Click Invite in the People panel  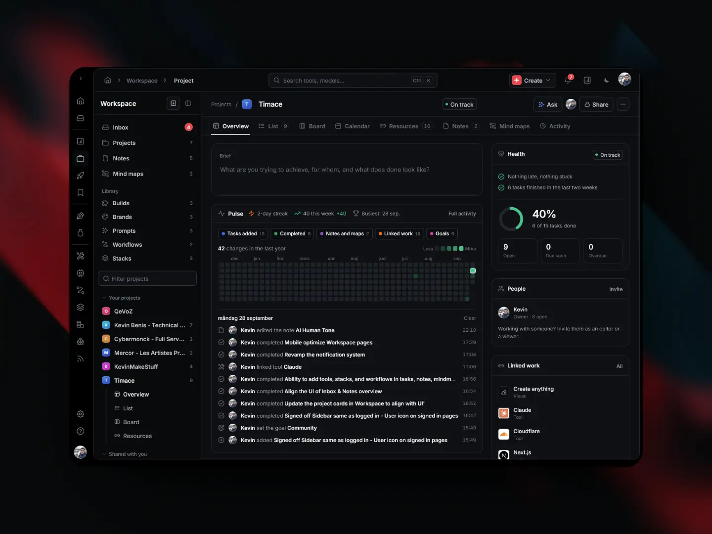coord(616,289)
